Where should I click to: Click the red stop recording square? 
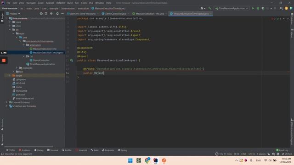tap(4, 60)
